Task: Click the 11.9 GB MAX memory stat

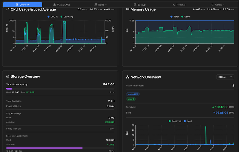Action: tap(214, 9)
